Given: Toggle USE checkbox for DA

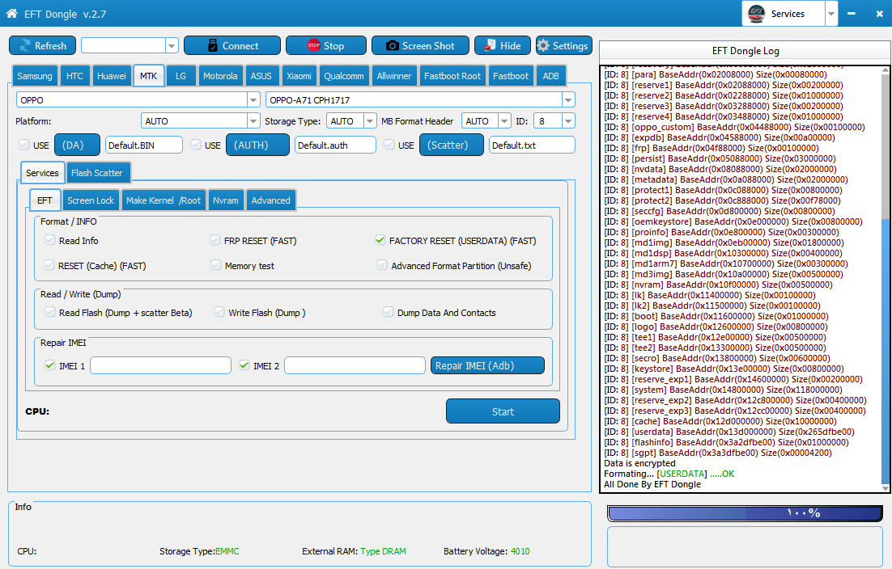Looking at the screenshot, I should point(24,145).
